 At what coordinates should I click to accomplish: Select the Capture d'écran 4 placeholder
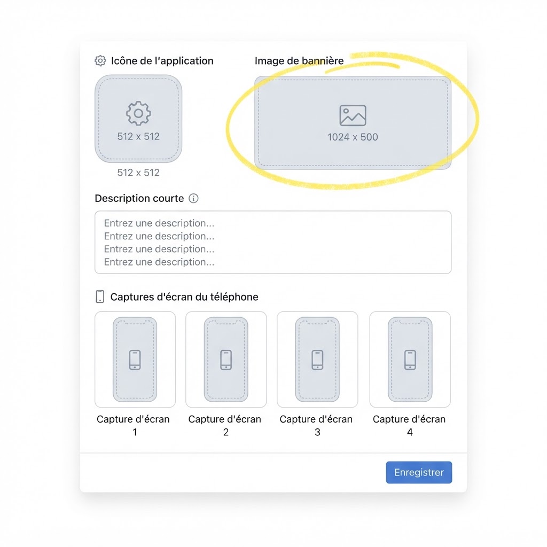[x=410, y=360]
